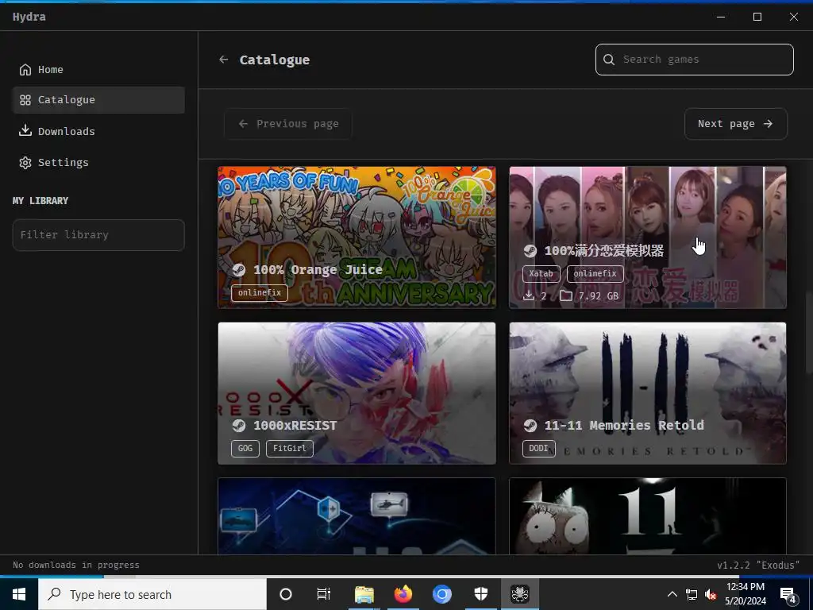Open Task View on taskbar
This screenshot has width=813, height=610.
click(324, 594)
